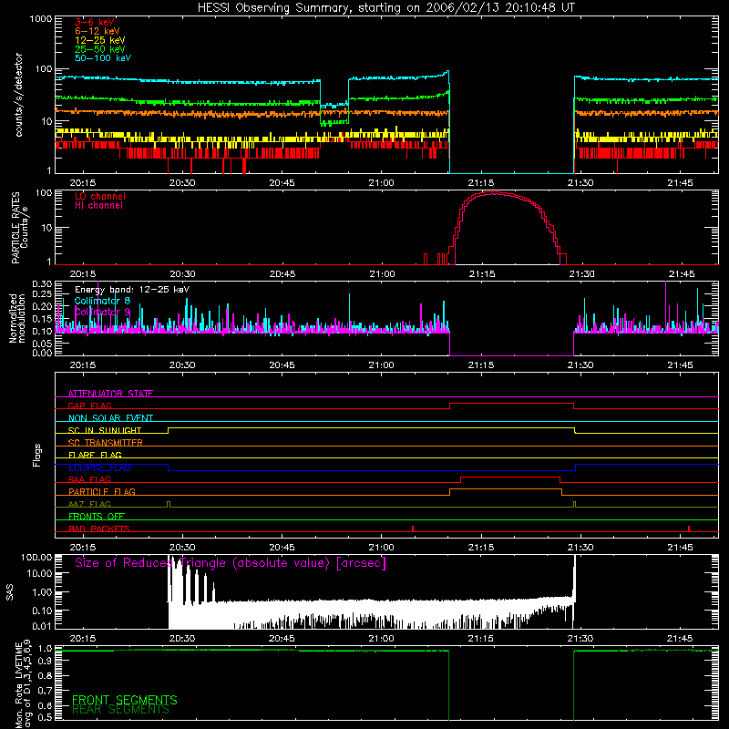This screenshot has height=729, width=729.
Task: Select the FRONT SEGMENTS legend label
Action: click(125, 700)
